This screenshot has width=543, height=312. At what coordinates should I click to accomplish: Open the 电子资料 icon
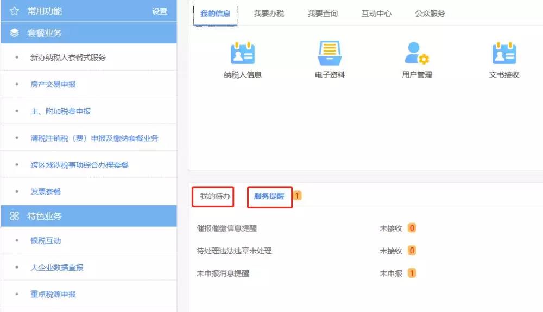[x=330, y=54]
